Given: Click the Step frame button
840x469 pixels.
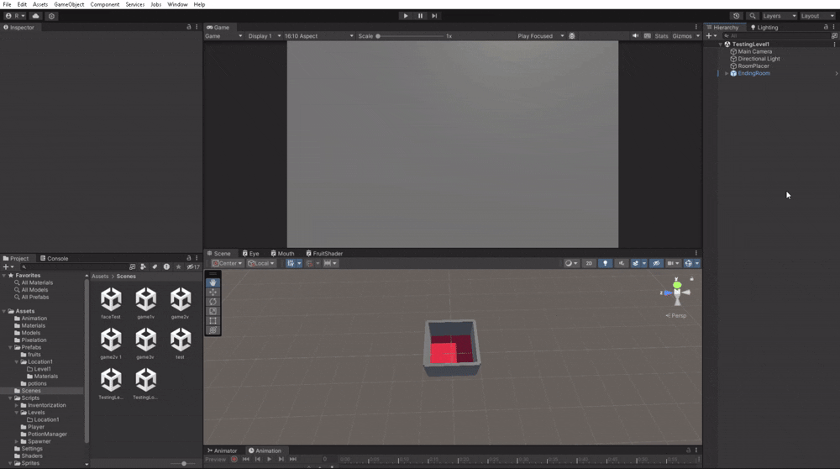Looking at the screenshot, I should [x=434, y=16].
